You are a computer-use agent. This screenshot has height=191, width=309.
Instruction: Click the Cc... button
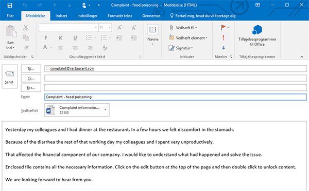click(31, 78)
